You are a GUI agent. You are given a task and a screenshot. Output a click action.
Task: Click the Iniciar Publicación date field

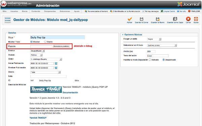42,64
